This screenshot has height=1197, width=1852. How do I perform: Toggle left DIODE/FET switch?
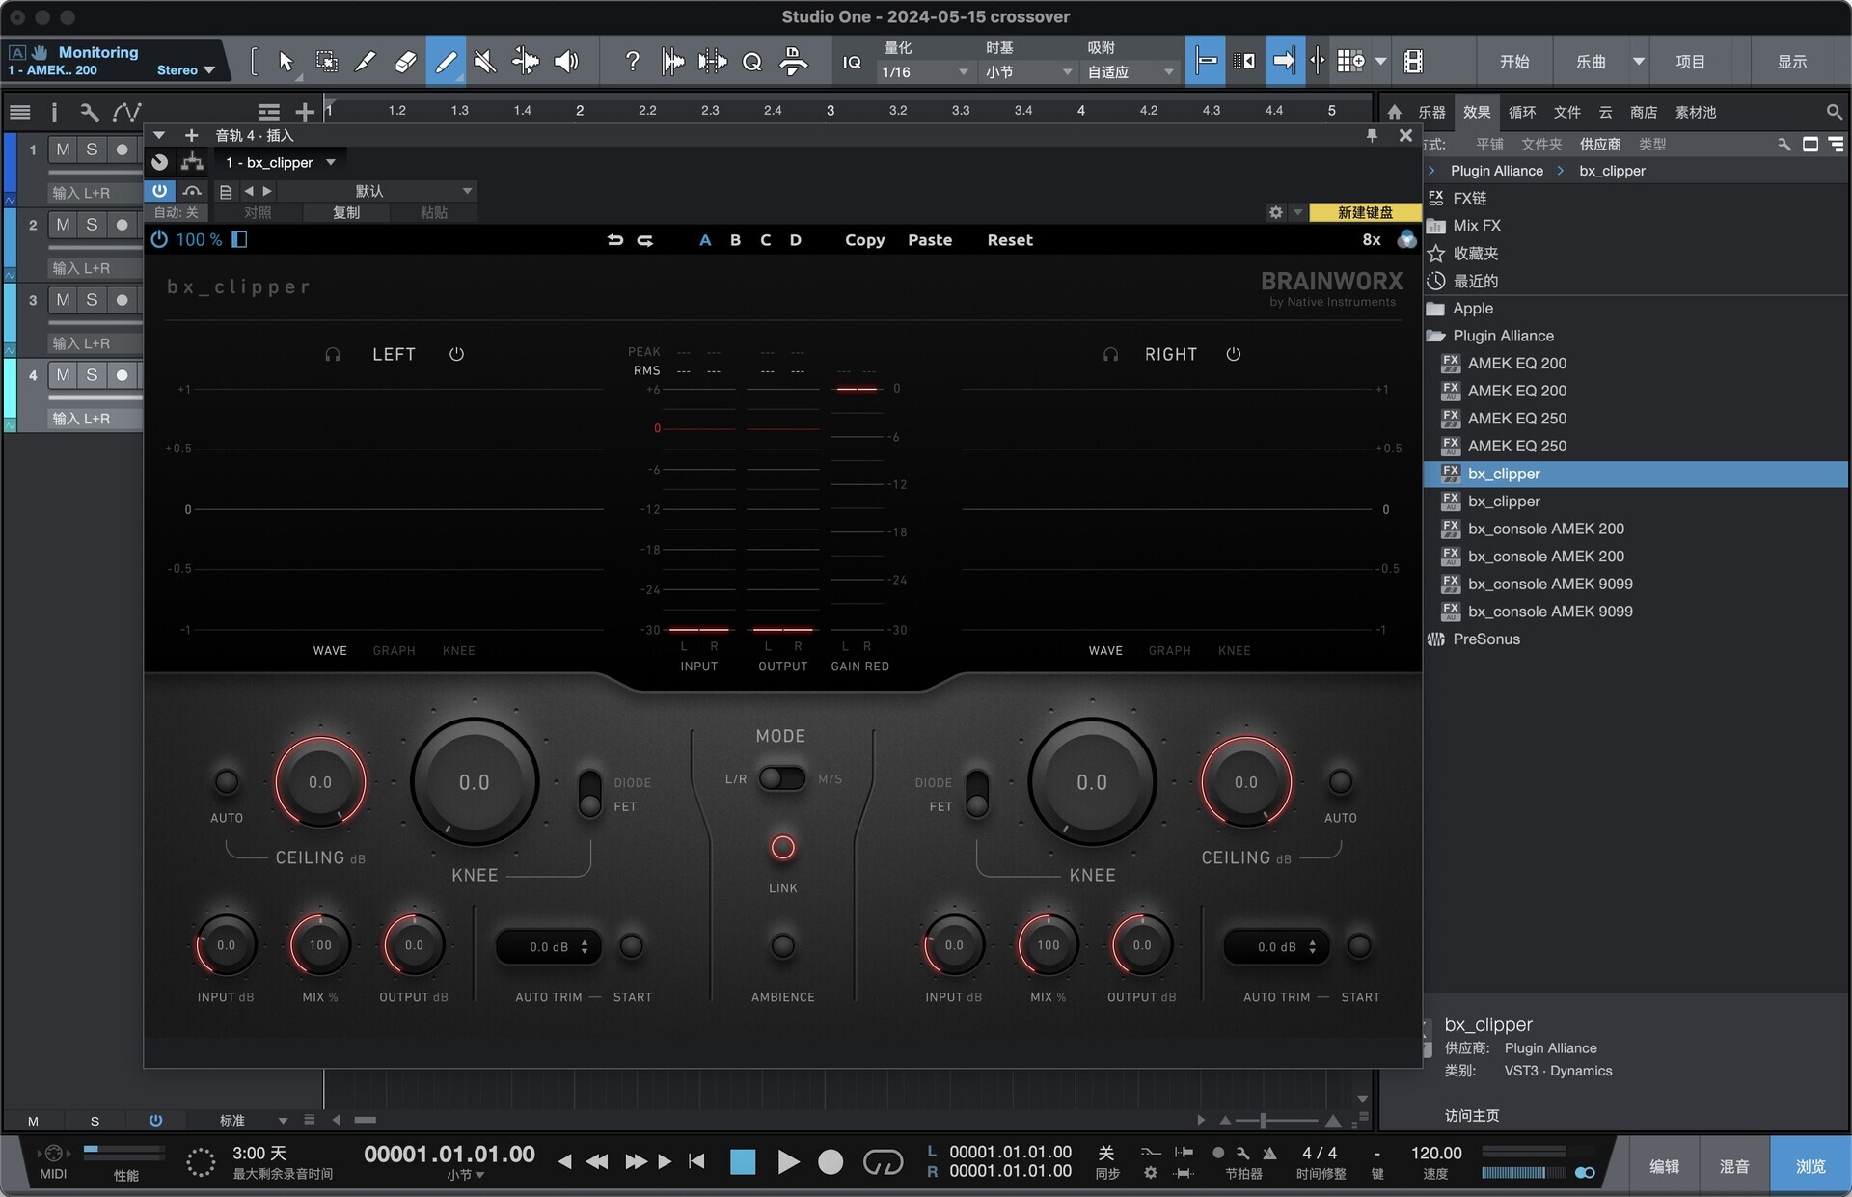(x=589, y=794)
